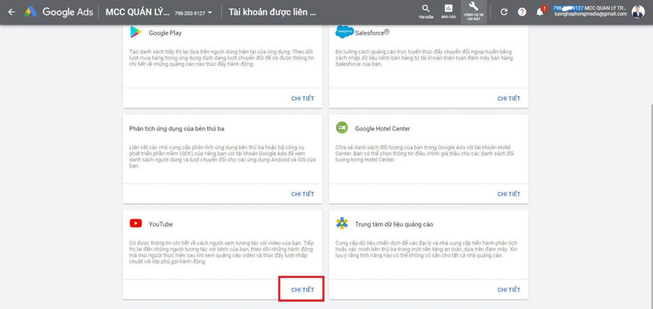Open the search (Tìm kiếm) tool
This screenshot has width=653, height=309.
(425, 12)
